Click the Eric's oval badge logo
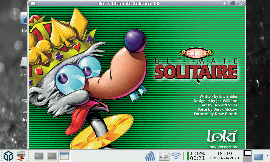This screenshot has height=162, width=270. [x=196, y=53]
